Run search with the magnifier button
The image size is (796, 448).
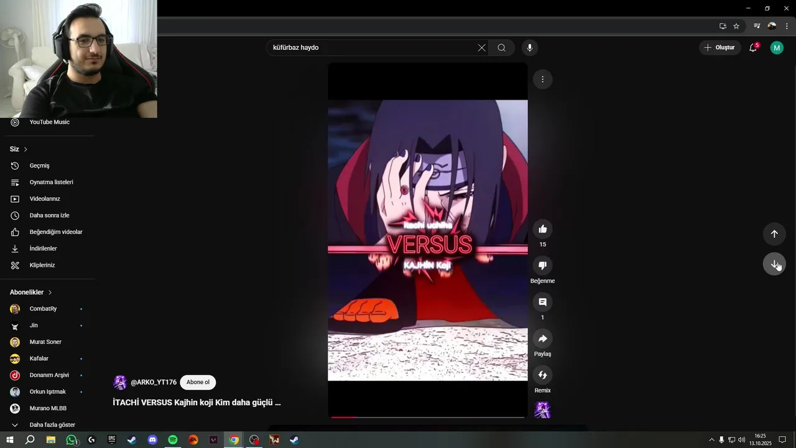click(501, 48)
